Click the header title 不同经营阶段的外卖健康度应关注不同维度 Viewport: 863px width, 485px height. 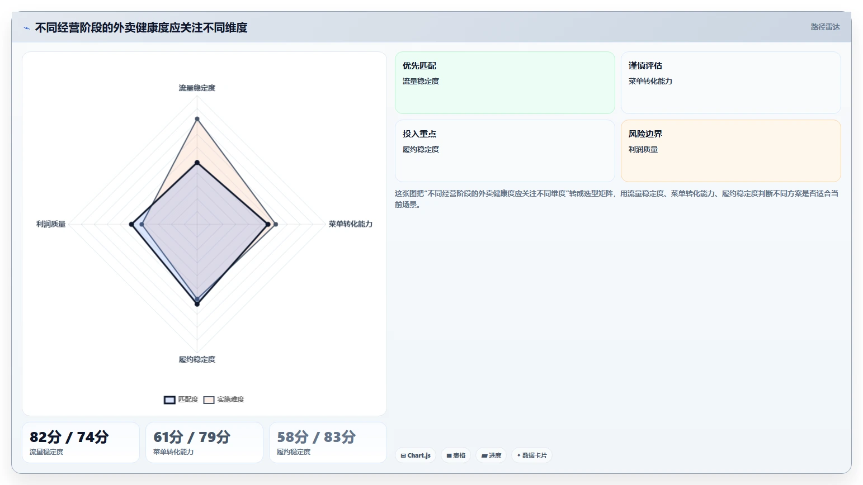coord(141,28)
